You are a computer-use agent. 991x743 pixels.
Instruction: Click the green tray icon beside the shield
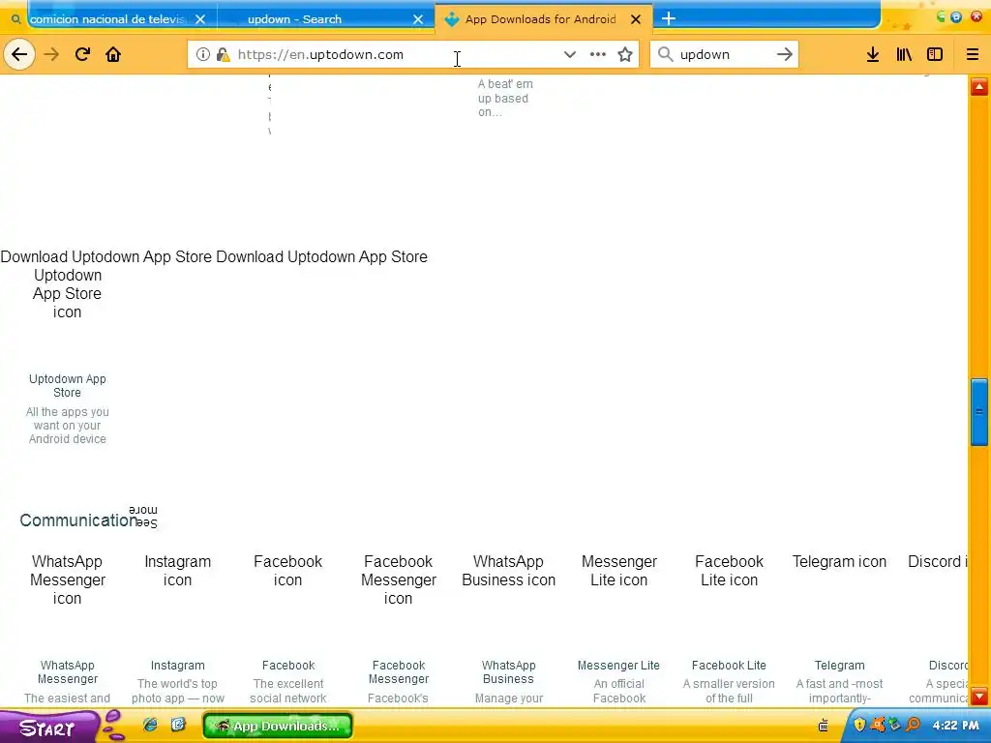(895, 725)
